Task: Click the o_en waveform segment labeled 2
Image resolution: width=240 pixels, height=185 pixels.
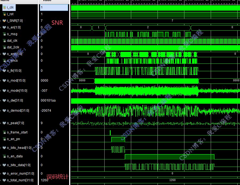Action: [x=148, y=27]
